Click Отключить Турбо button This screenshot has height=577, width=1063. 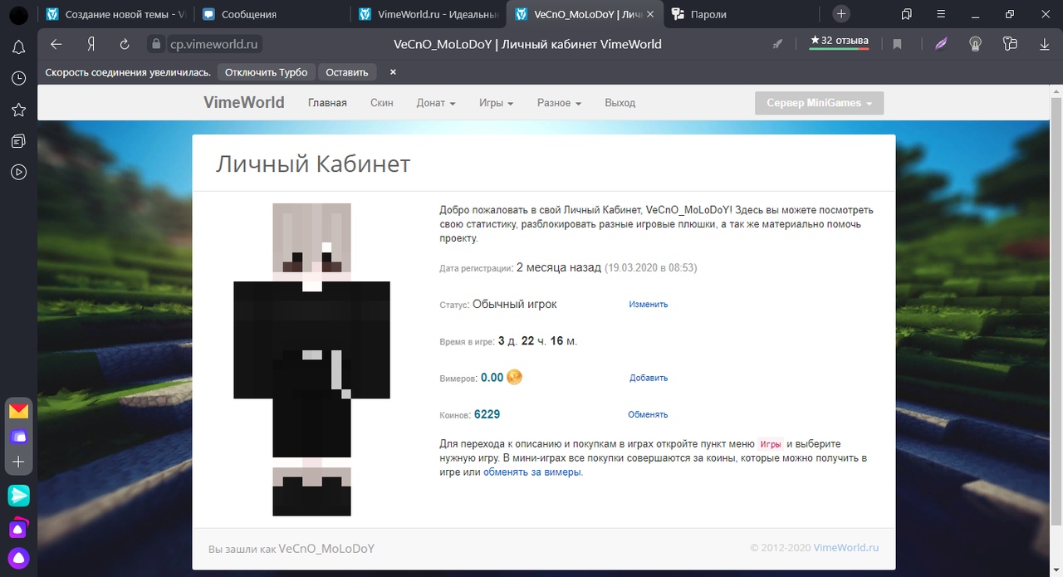coord(266,72)
